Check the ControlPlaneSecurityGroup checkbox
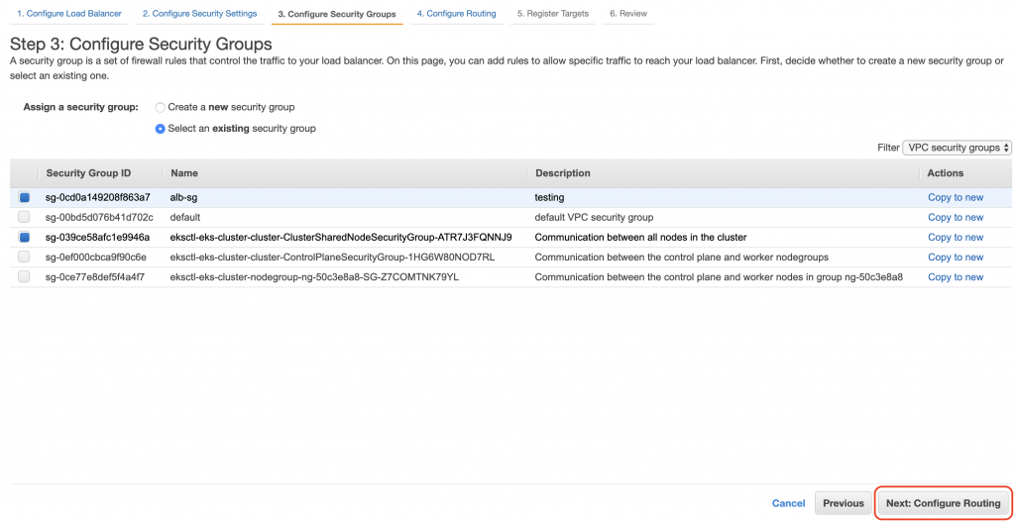The width and height of the screenshot is (1015, 521). tap(25, 258)
